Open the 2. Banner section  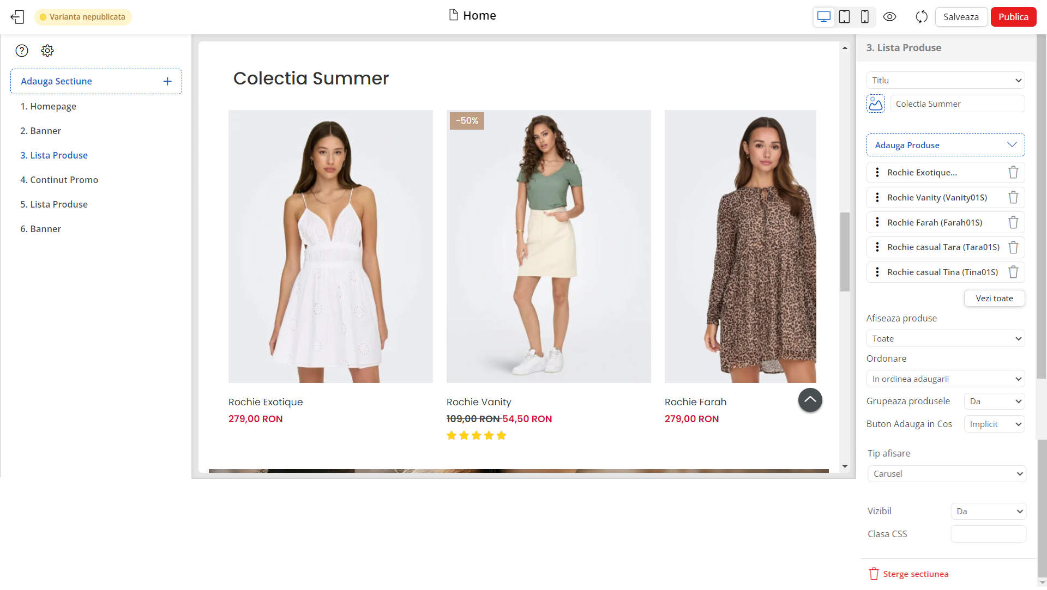[x=41, y=131]
